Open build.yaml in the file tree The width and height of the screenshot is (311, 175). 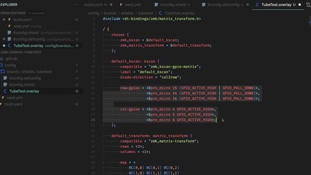coord(41,104)
